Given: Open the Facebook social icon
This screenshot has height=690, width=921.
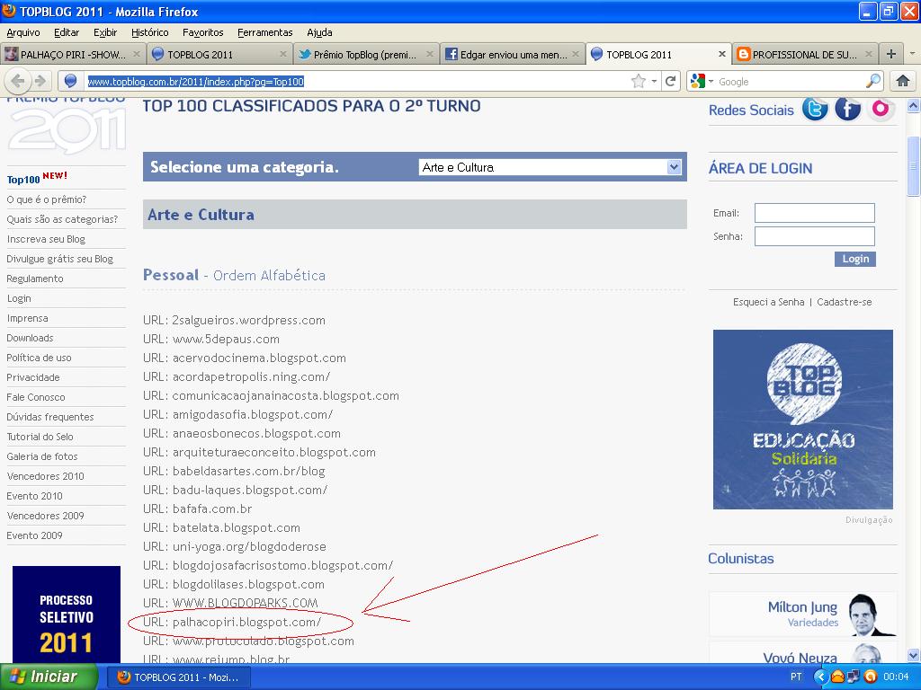Looking at the screenshot, I should [847, 109].
